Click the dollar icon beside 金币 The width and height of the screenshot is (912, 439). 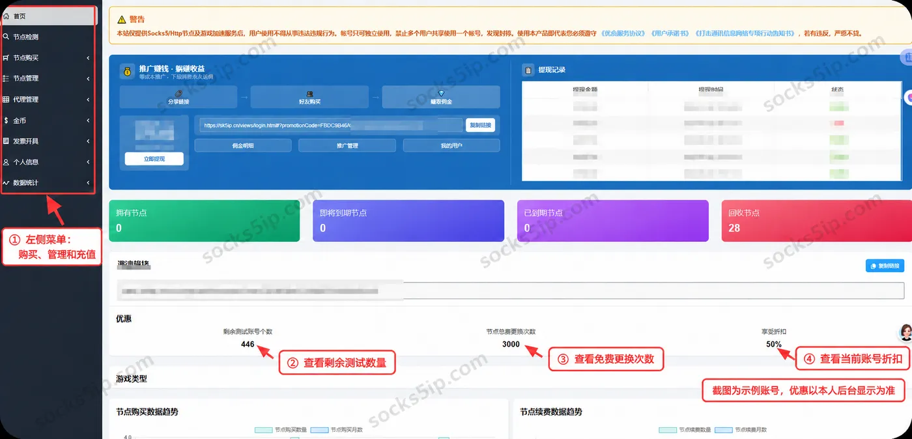[7, 120]
